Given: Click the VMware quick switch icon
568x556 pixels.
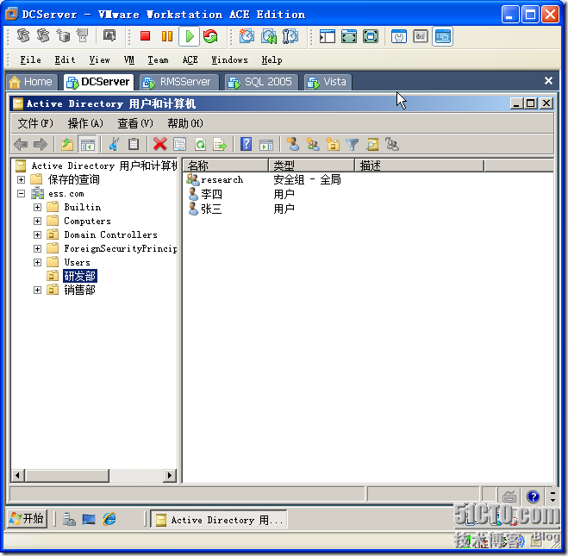Looking at the screenshot, I should click(371, 36).
